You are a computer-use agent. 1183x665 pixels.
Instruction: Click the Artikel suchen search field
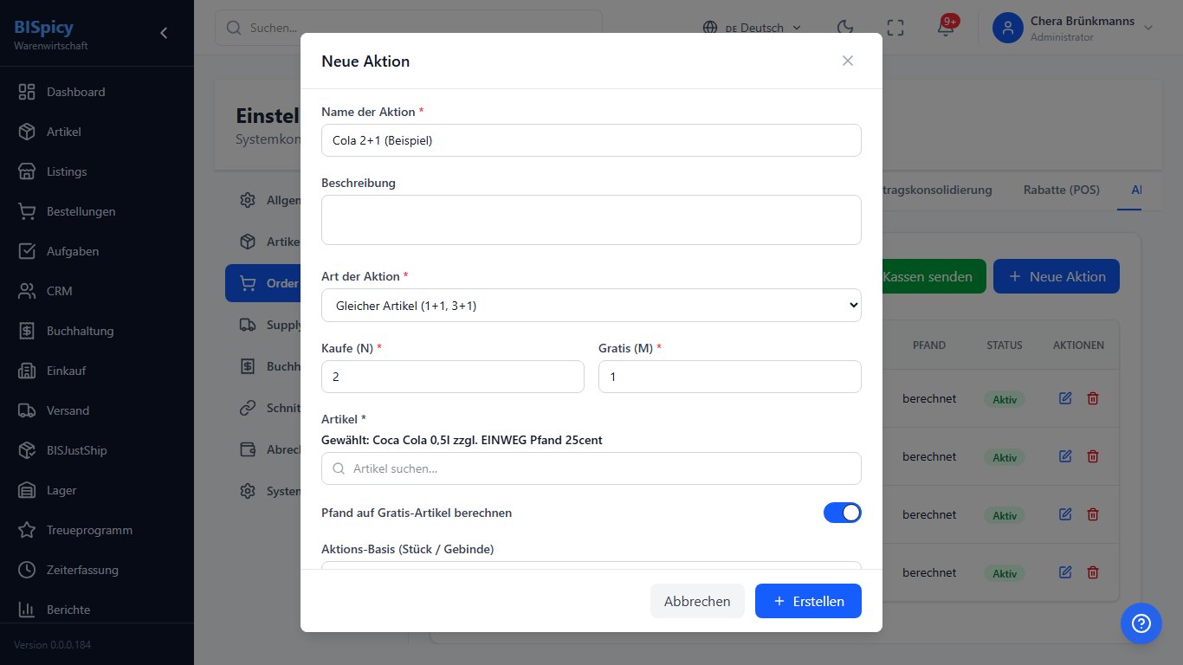point(591,468)
